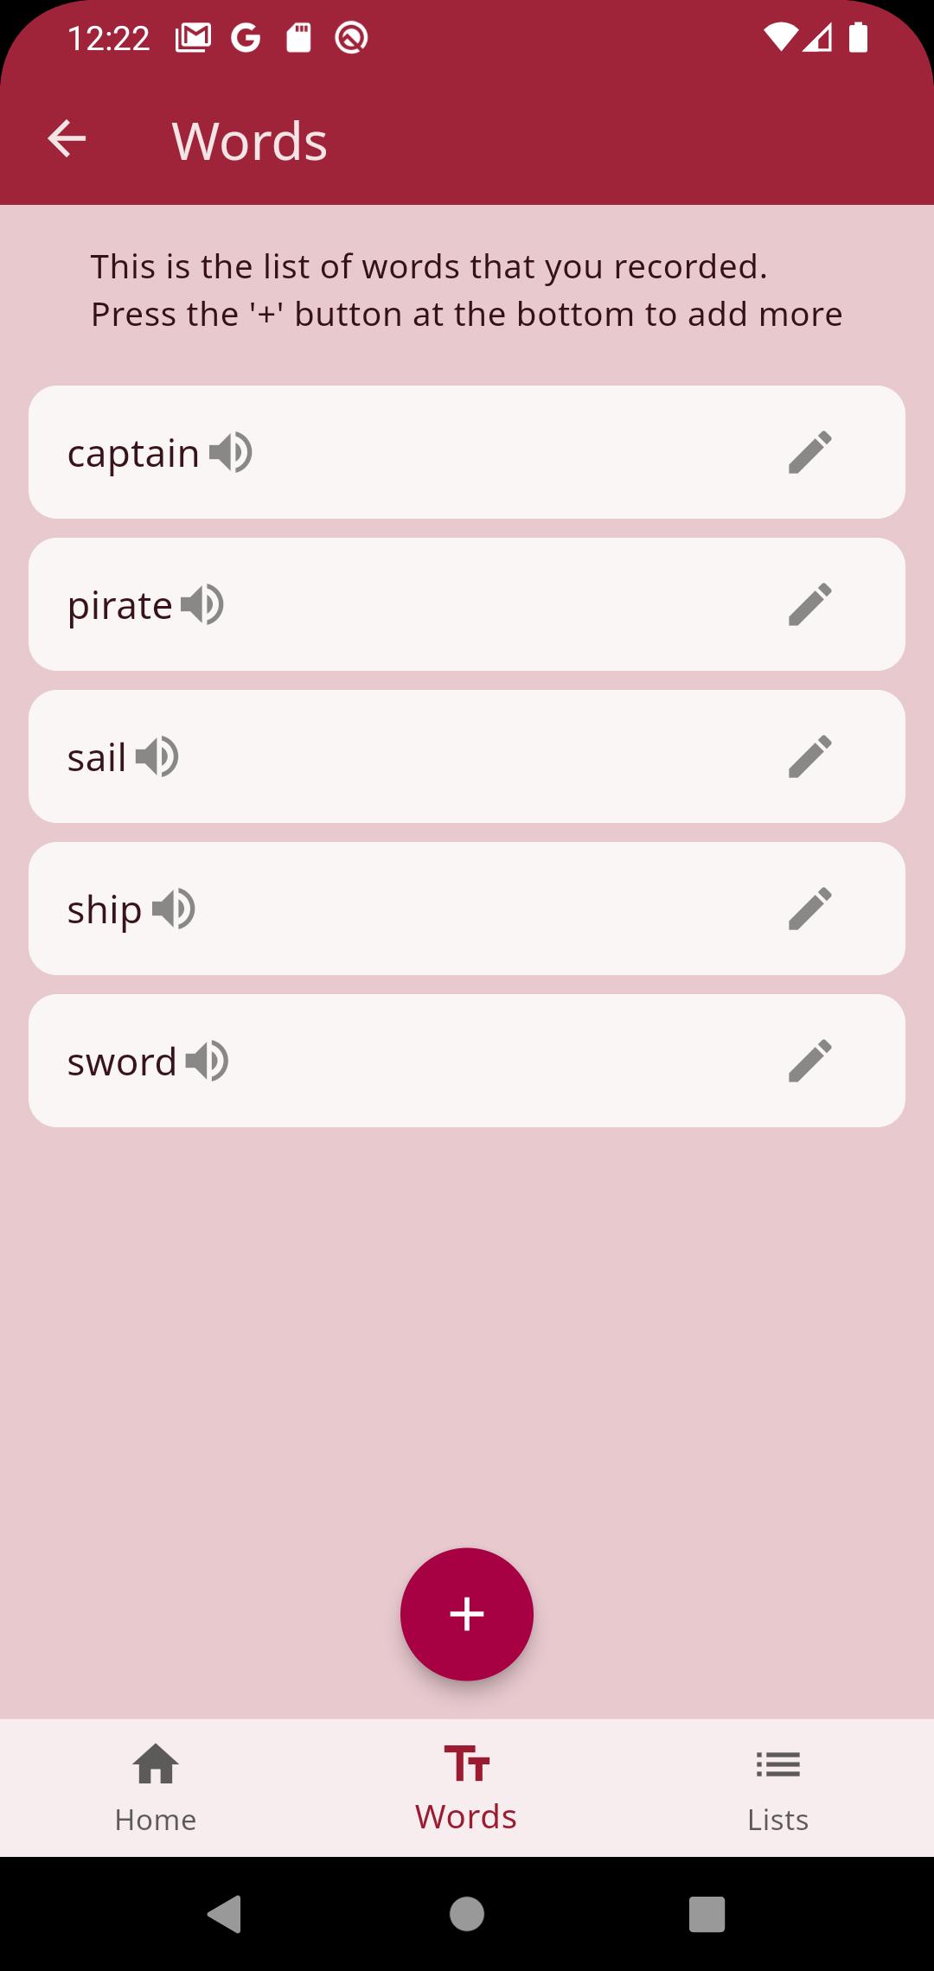Open recent apps with square button

point(707,1914)
